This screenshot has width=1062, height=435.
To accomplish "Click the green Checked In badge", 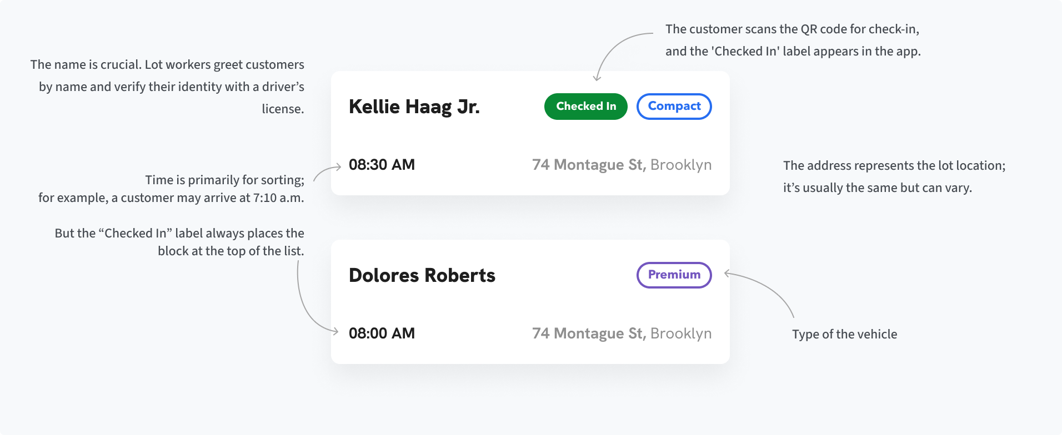I will pyautogui.click(x=585, y=107).
